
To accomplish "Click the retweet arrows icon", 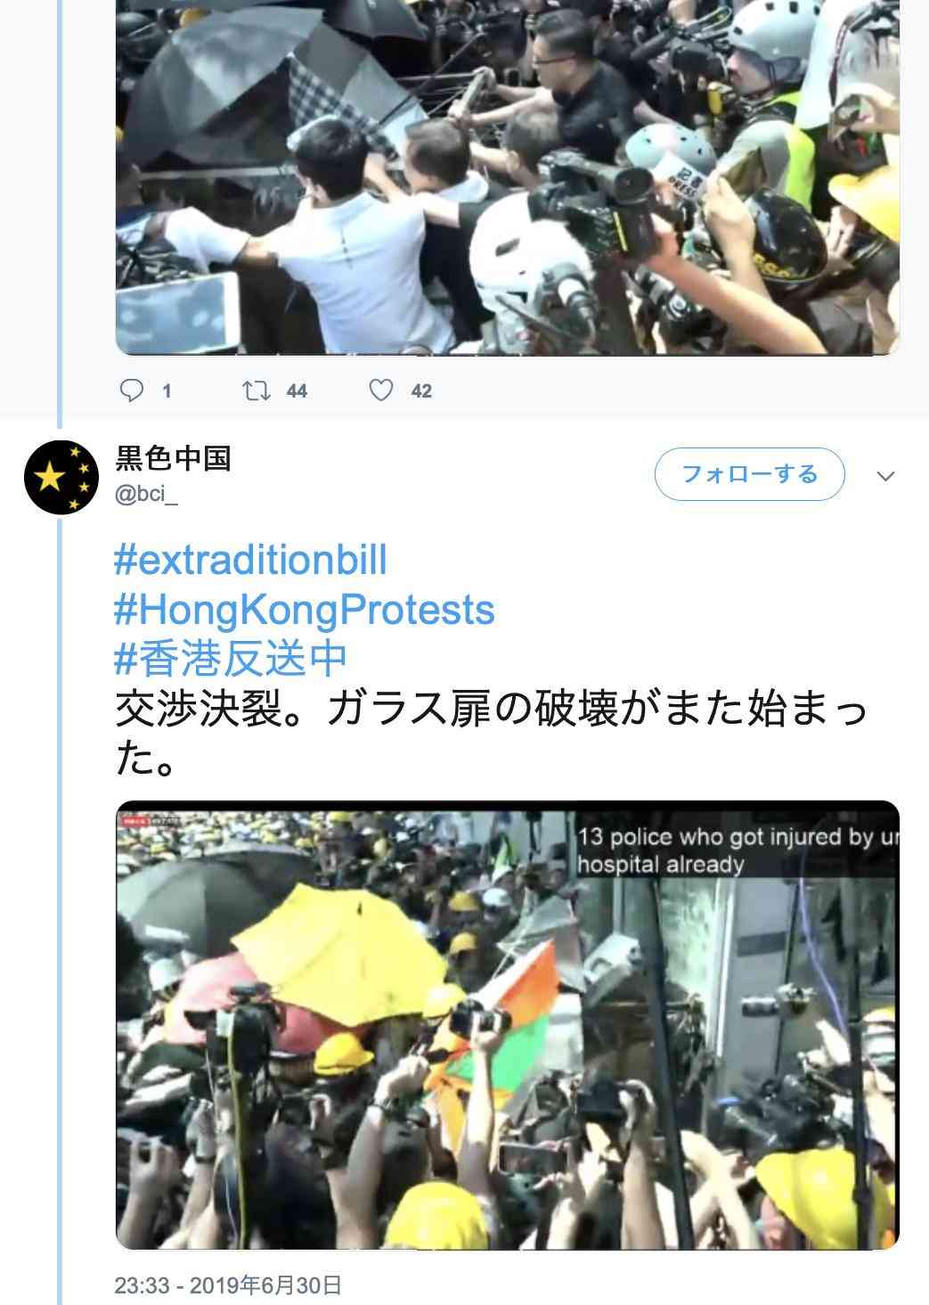I will point(257,390).
